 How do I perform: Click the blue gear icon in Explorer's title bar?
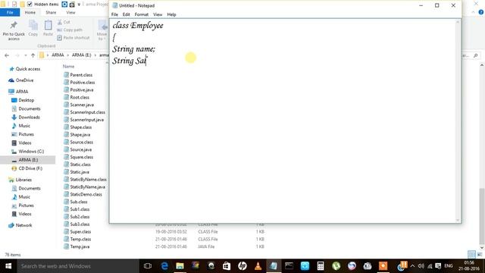[64, 5]
